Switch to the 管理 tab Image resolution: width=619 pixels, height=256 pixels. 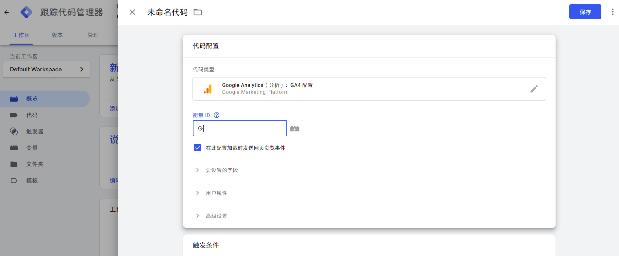tap(93, 35)
